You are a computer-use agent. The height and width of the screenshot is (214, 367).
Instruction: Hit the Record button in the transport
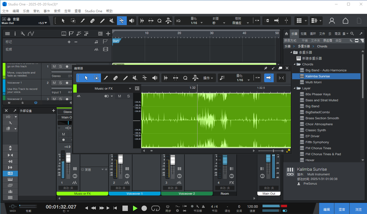coord(144,208)
